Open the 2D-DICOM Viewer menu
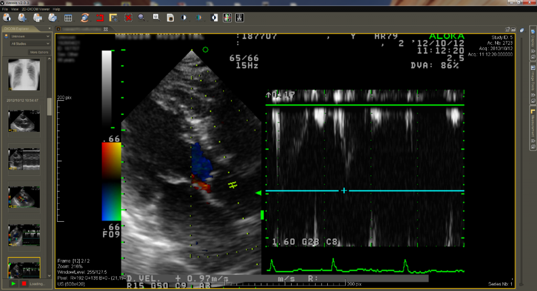This screenshot has width=537, height=291. click(x=36, y=9)
